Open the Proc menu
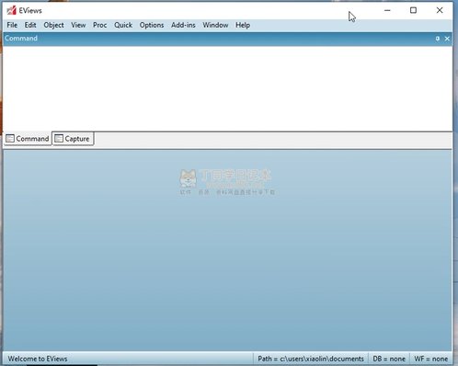Image resolution: width=458 pixels, height=366 pixels. (x=100, y=25)
